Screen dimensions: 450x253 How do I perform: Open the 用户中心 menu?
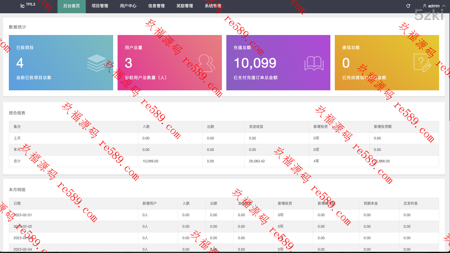(x=128, y=6)
